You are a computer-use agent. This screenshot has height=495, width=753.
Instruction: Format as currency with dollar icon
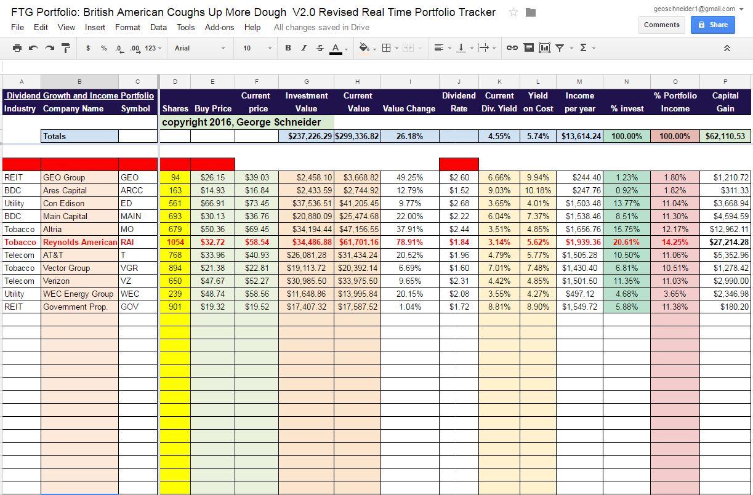(x=88, y=48)
